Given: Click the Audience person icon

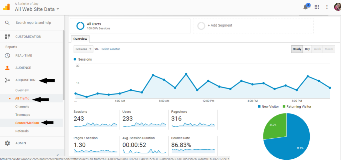Looking at the screenshot, I should click(7, 68).
